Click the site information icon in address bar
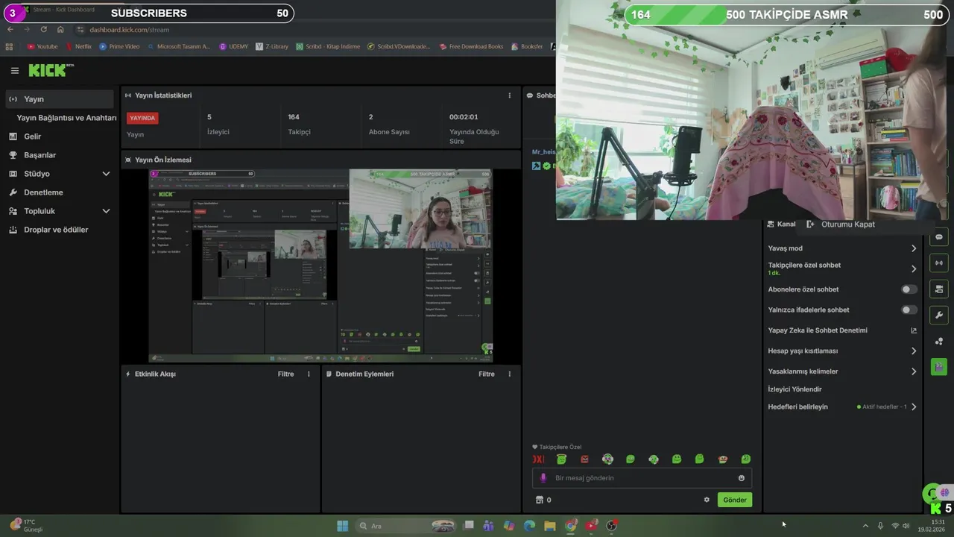Viewport: 954px width, 537px height. [x=80, y=29]
